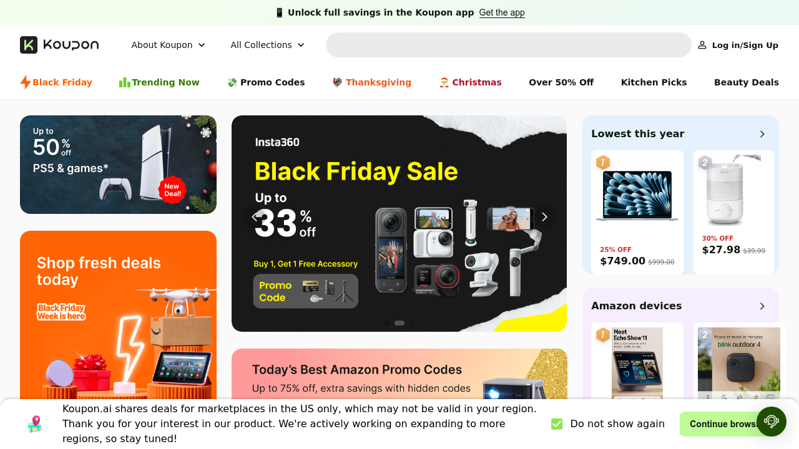799x449 pixels.
Task: Click the Black Friday lightning bolt icon
Action: [26, 82]
